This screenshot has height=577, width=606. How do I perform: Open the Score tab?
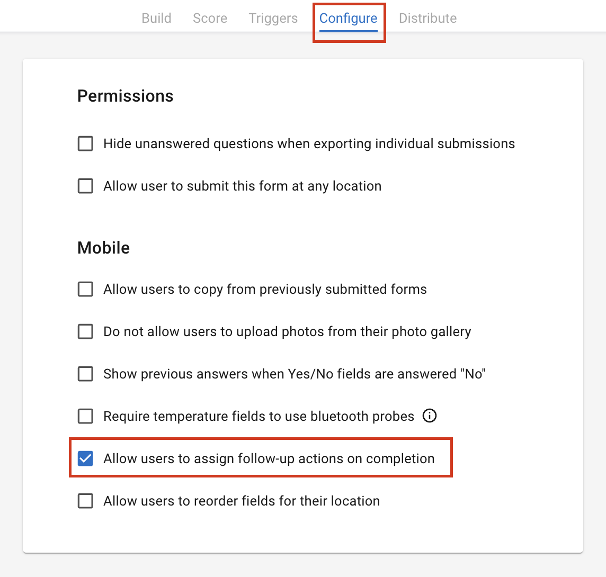coord(210,18)
